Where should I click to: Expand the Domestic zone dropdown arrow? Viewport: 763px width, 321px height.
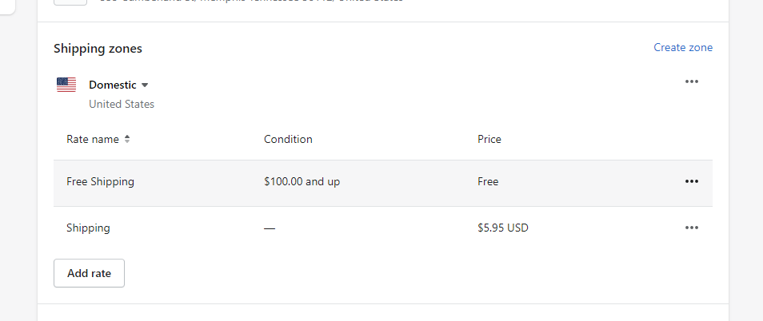pyautogui.click(x=145, y=85)
